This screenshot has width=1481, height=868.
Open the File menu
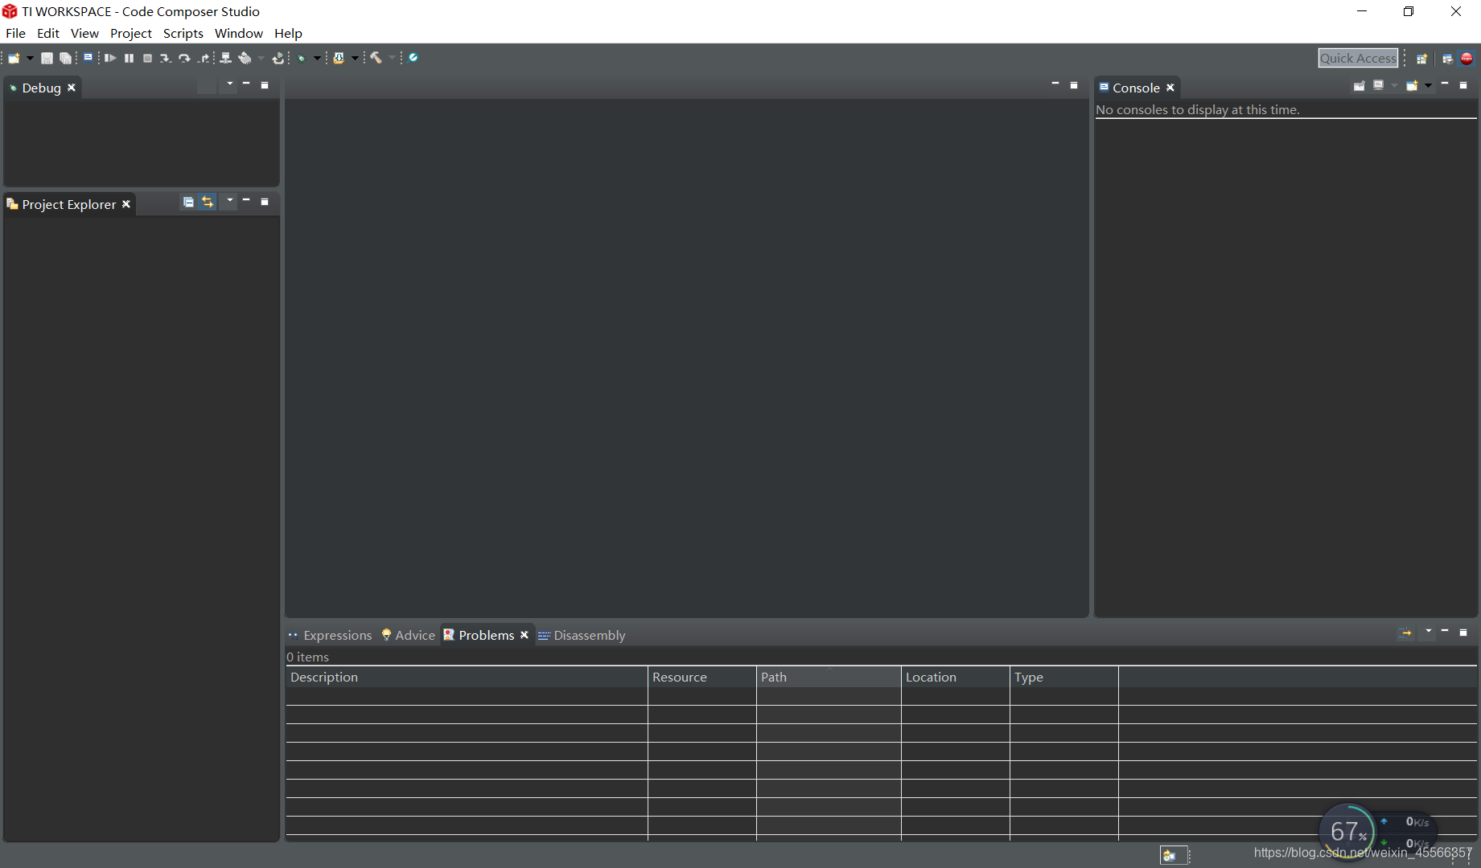(15, 33)
